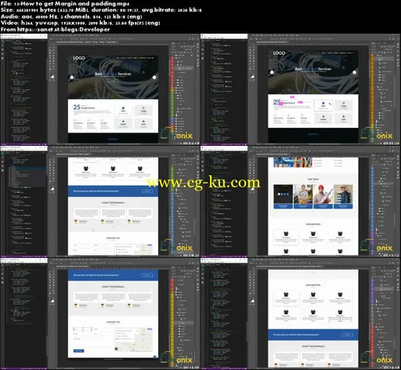This screenshot has height=370, width=401.
Task: Click the dark first team card in the 00:11:12 frame
Action: point(283,197)
